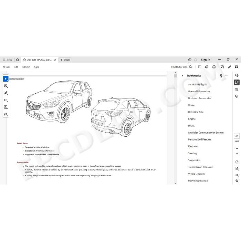
Task: Open Engine bookmark
Action: [192, 119]
